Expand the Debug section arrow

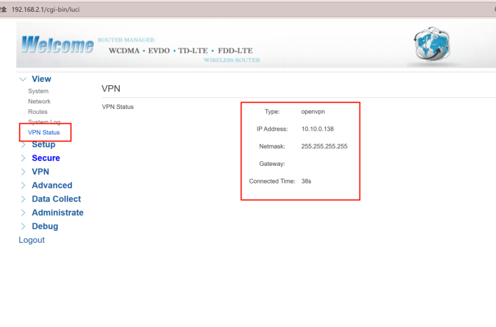pyautogui.click(x=23, y=226)
